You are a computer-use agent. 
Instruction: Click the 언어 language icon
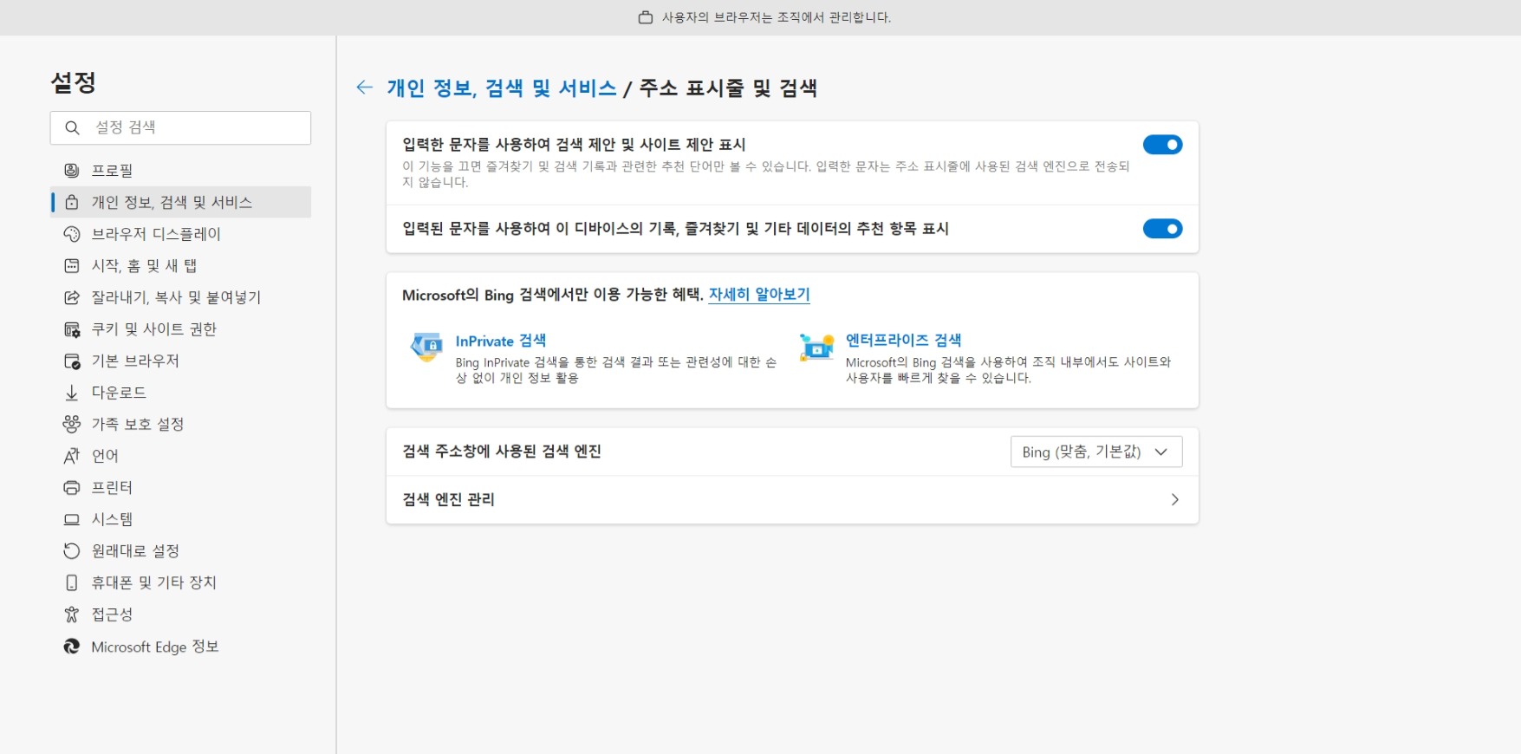coord(72,456)
